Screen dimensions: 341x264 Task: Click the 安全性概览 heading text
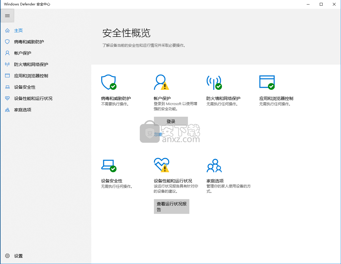(x=126, y=33)
